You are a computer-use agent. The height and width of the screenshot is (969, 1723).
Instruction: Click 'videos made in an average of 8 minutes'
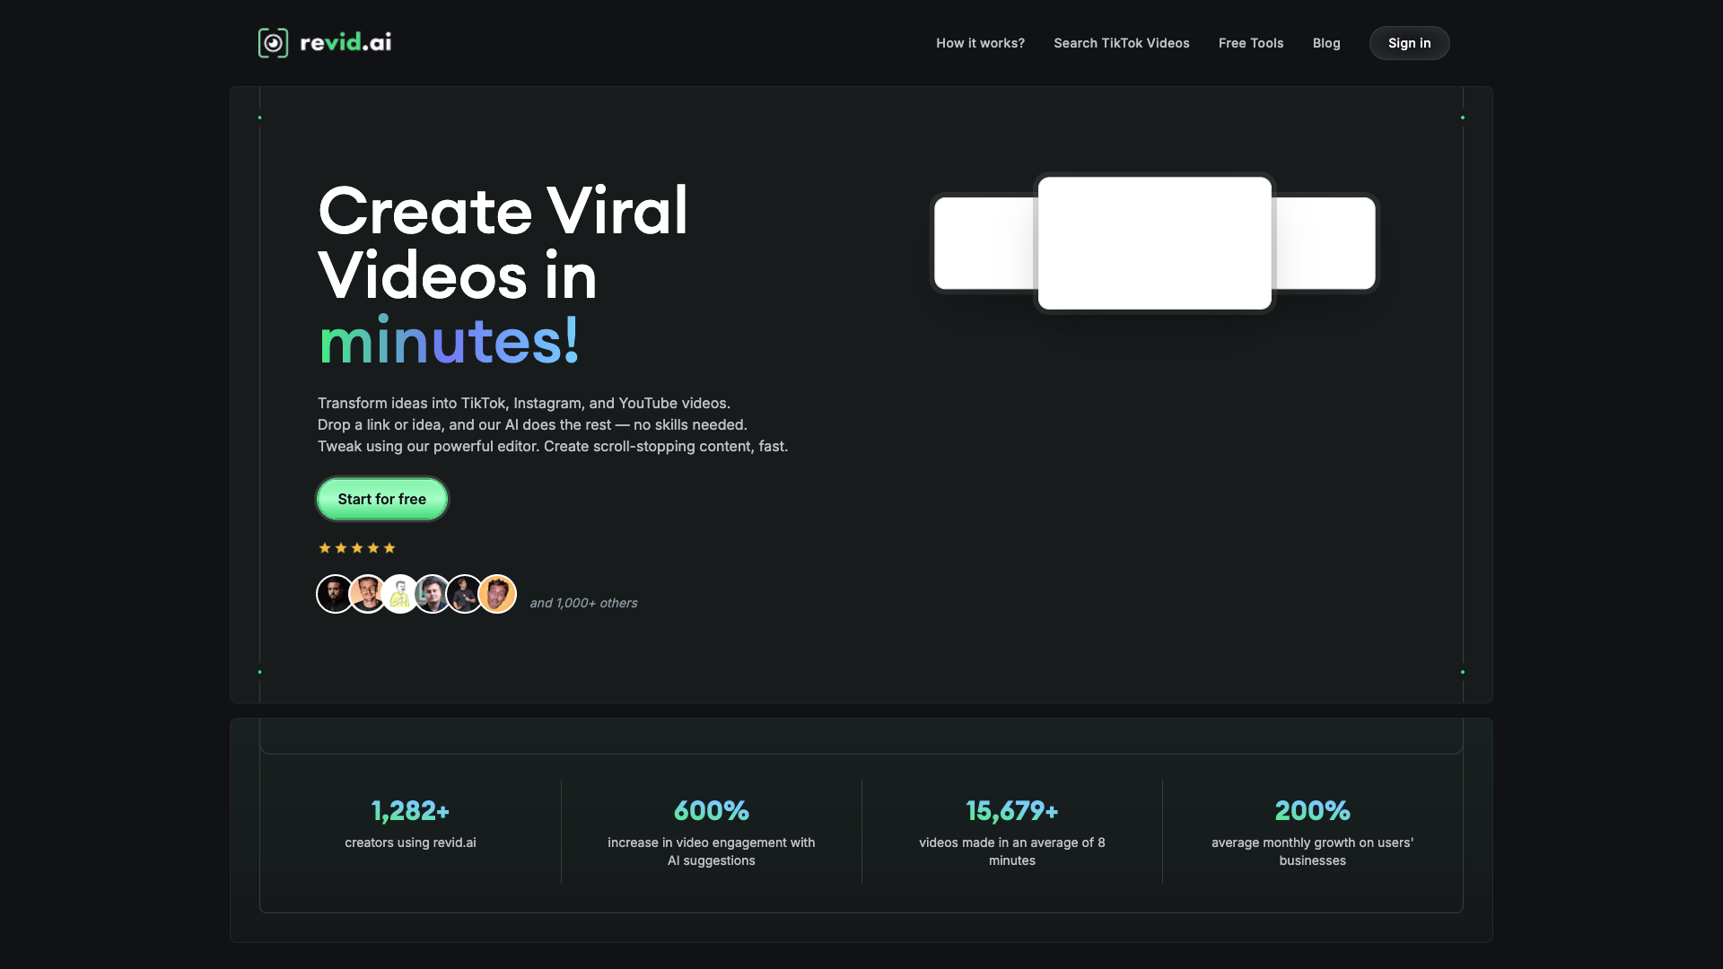pyautogui.click(x=1012, y=851)
